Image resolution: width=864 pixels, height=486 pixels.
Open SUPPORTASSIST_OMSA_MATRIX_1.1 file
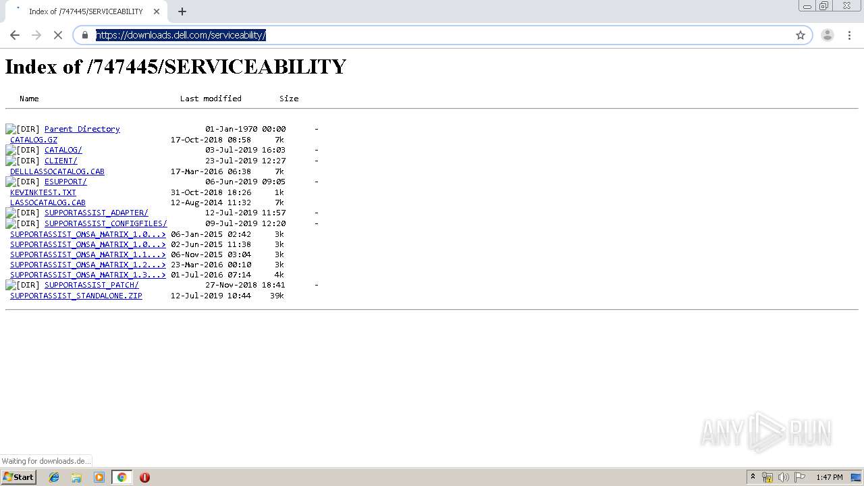88,254
